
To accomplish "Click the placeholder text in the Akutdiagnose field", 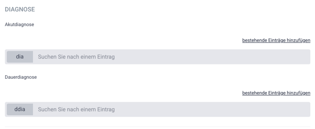I will [76, 57].
